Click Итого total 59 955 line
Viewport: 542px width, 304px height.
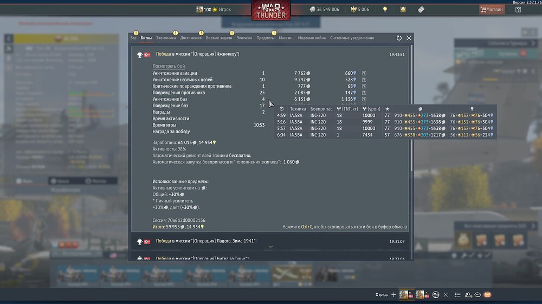coord(178,227)
